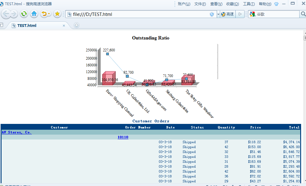This screenshot has height=186, width=306.
Task: Open the 账户(U) menu
Action: [x=184, y=4]
